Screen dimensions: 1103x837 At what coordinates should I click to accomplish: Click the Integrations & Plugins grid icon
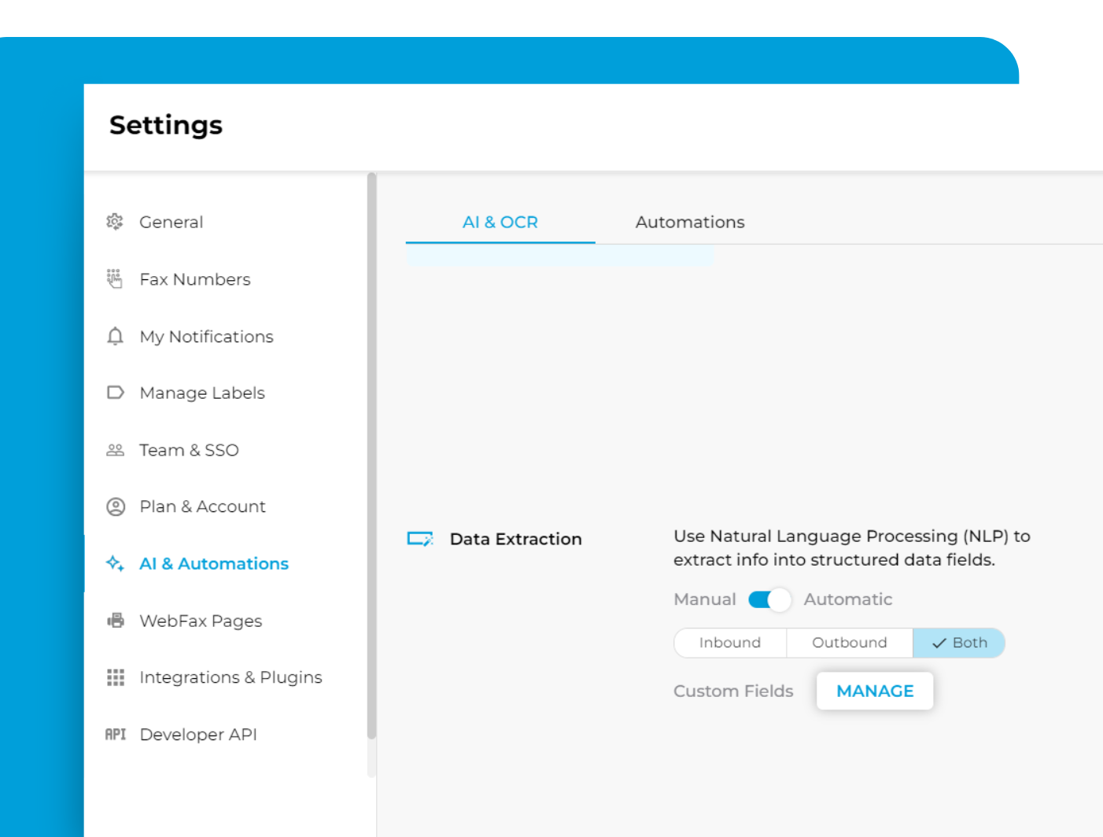pyautogui.click(x=115, y=677)
